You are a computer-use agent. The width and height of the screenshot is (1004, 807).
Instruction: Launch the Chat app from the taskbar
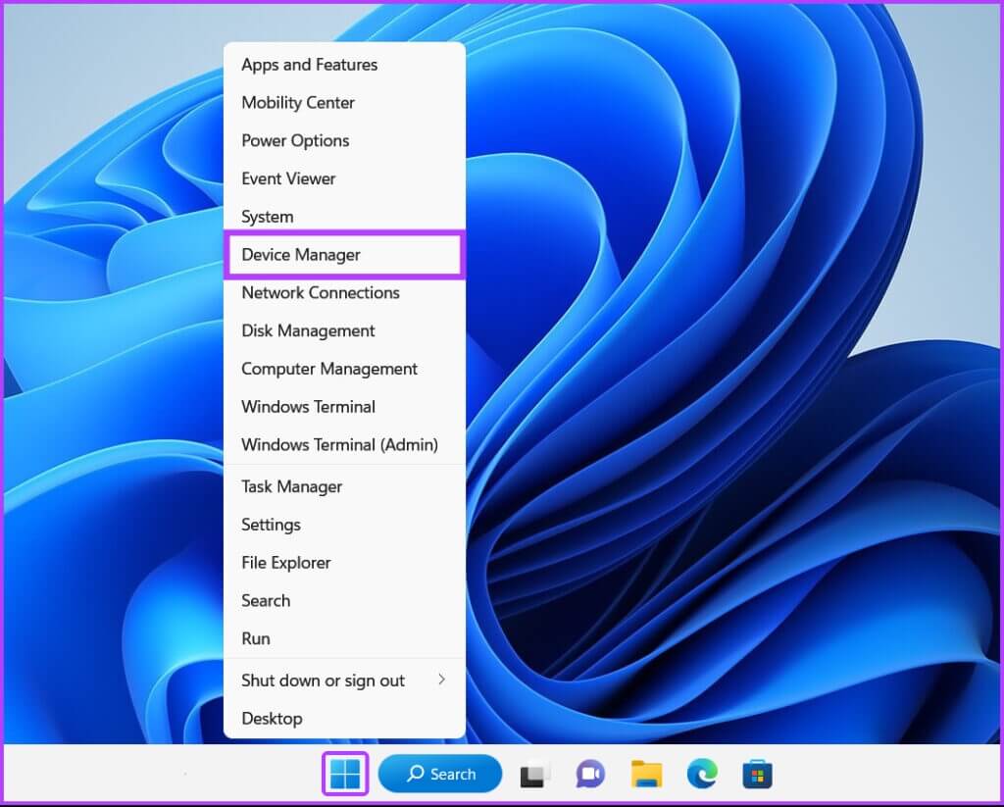[590, 775]
